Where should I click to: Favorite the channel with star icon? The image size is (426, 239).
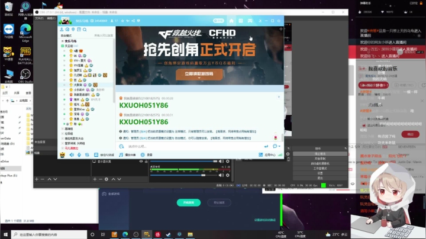click(x=122, y=21)
